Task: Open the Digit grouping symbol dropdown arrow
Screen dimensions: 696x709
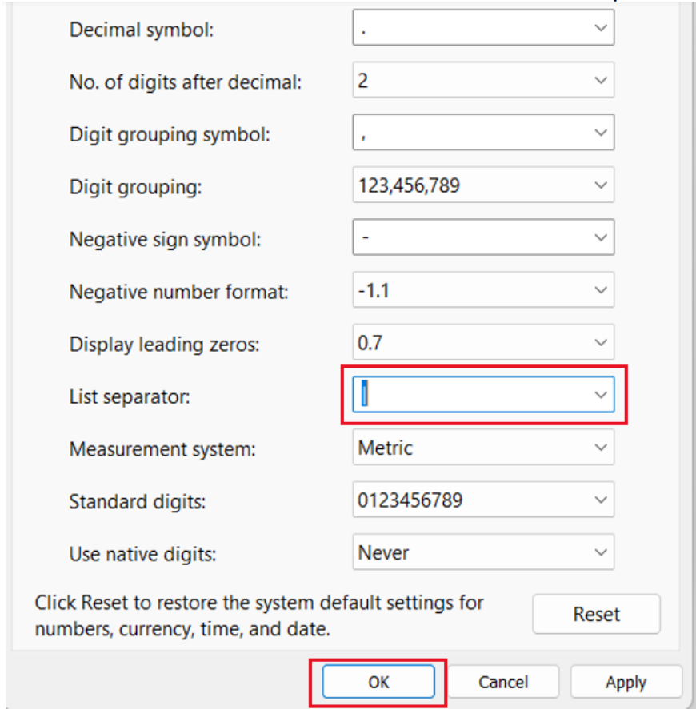Action: (600, 133)
